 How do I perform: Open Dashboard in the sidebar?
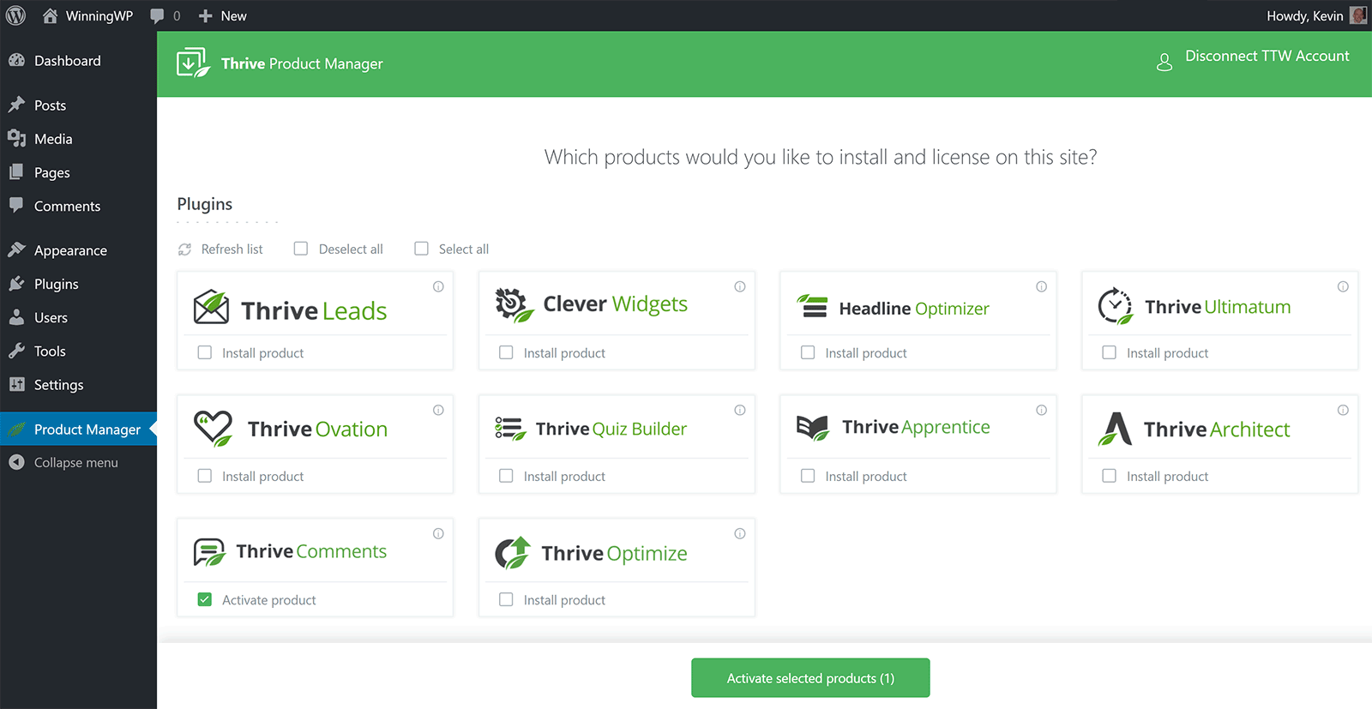[78, 61]
